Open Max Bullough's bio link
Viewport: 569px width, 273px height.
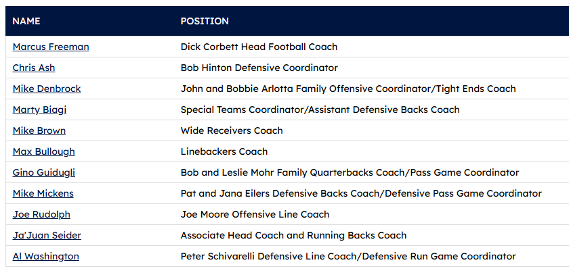[44, 151]
